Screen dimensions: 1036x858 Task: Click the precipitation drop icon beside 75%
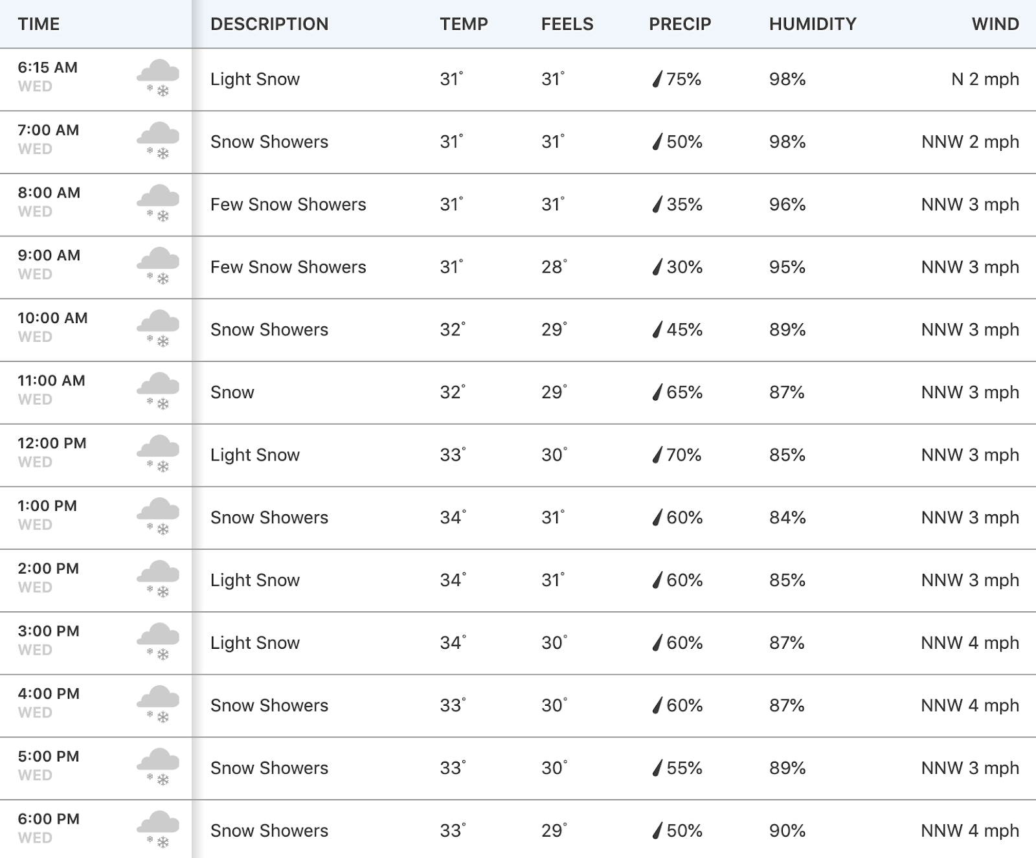657,79
